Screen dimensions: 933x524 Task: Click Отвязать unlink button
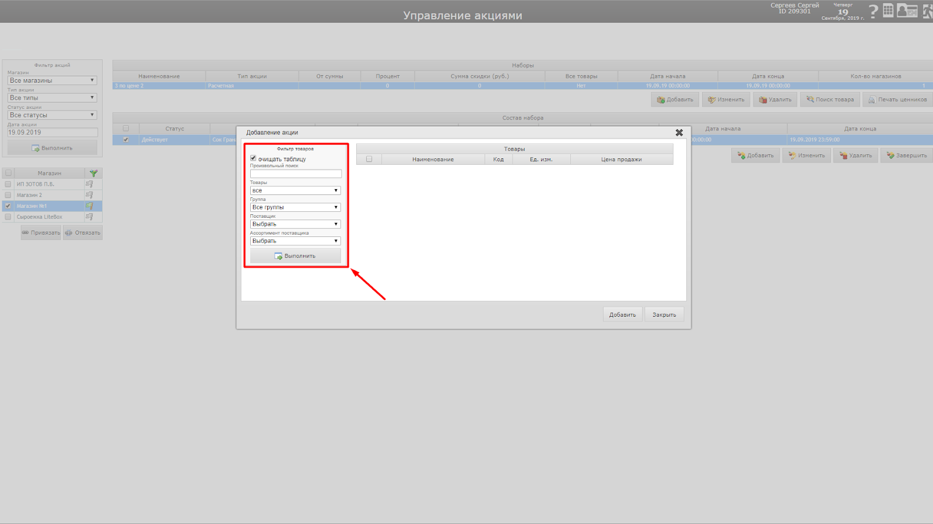coord(83,233)
